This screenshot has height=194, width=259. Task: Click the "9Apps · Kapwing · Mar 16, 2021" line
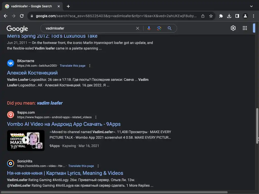pyautogui.click(x=74, y=146)
